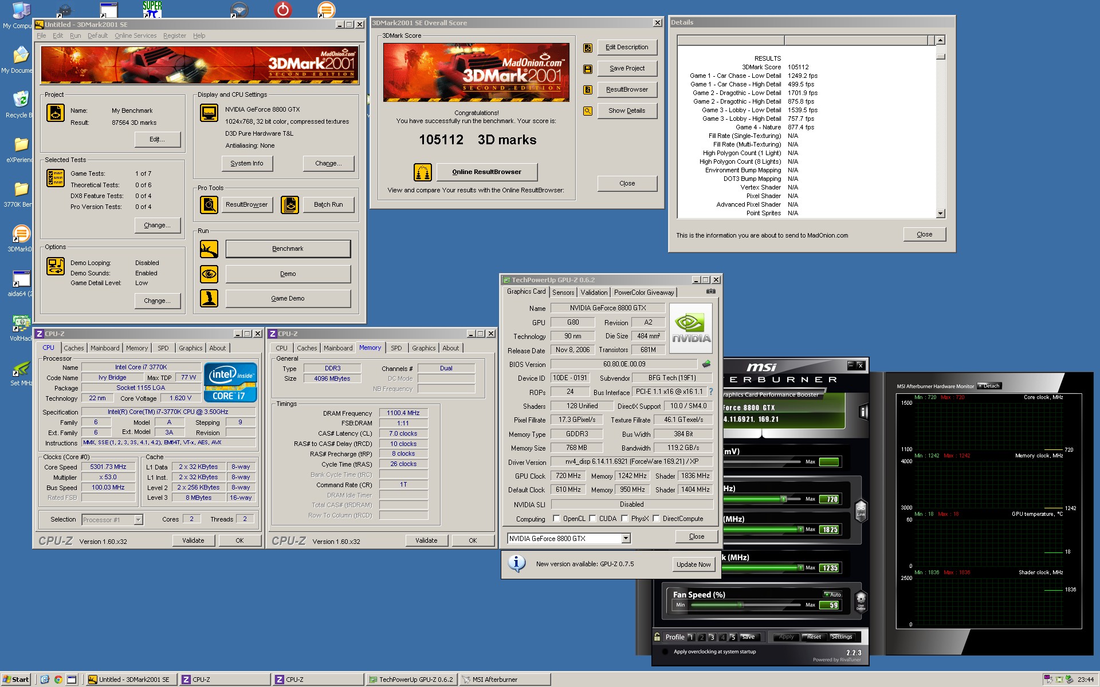The height and width of the screenshot is (687, 1100).
Task: Open Mainboard tab in left CPU-Z window
Action: [105, 348]
